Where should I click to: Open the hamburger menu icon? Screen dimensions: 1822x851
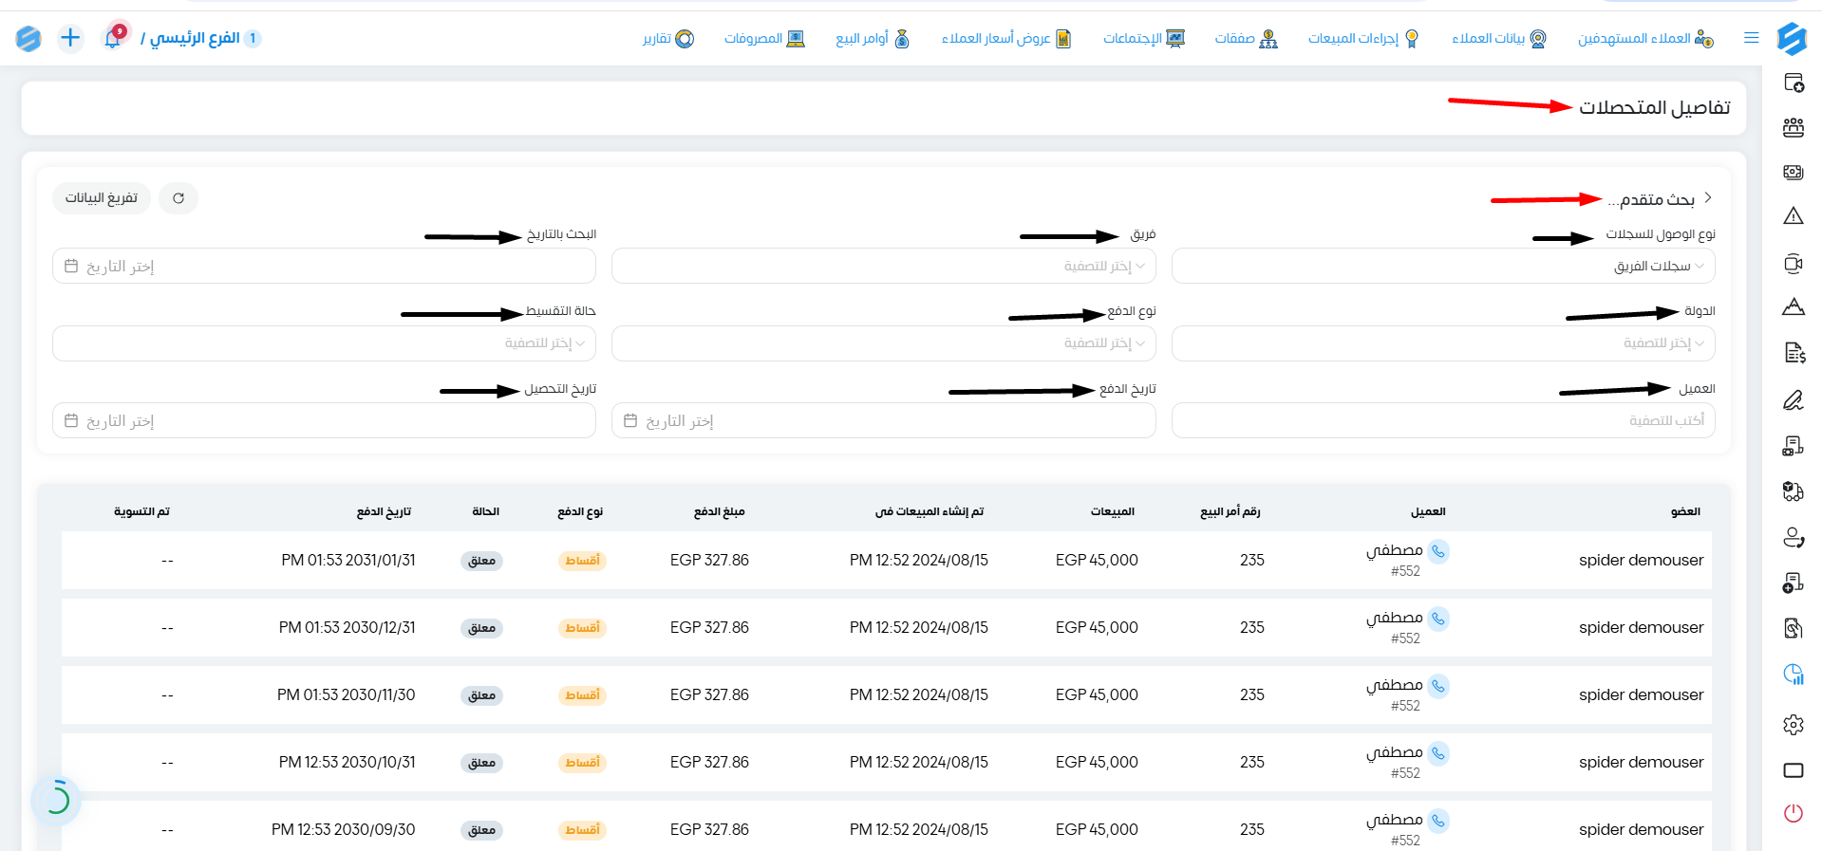(1751, 38)
